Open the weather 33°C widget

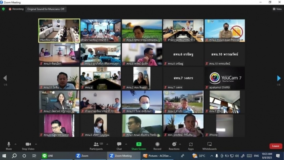[x=199, y=156]
